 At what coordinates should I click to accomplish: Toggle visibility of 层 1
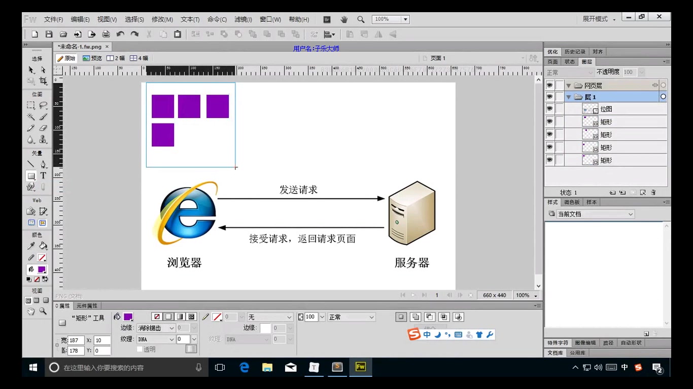coord(549,96)
